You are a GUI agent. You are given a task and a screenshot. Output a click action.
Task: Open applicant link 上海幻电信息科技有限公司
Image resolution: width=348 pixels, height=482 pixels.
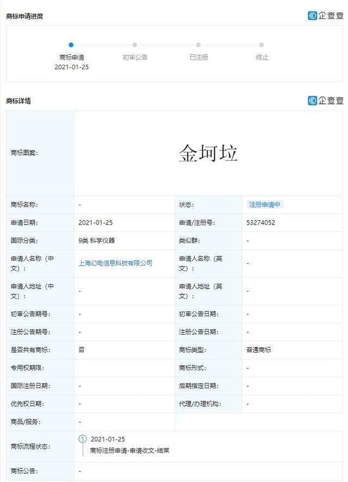(x=115, y=263)
